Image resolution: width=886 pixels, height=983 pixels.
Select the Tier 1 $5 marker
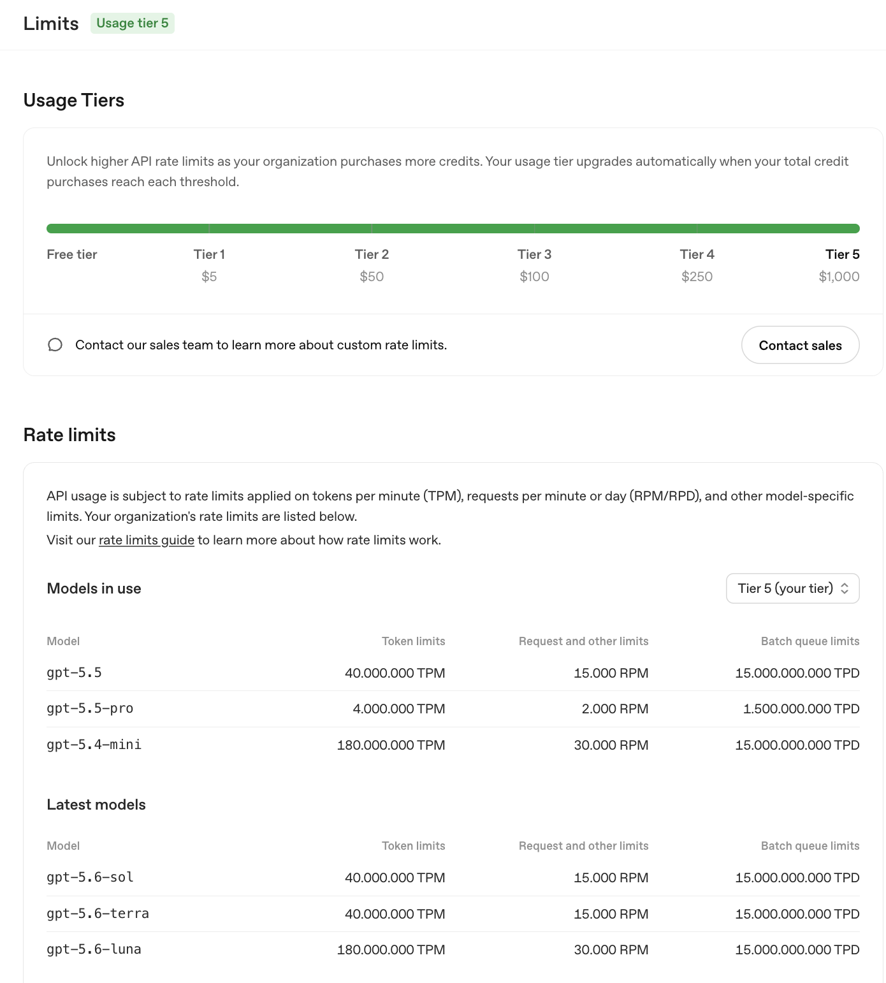(x=209, y=265)
